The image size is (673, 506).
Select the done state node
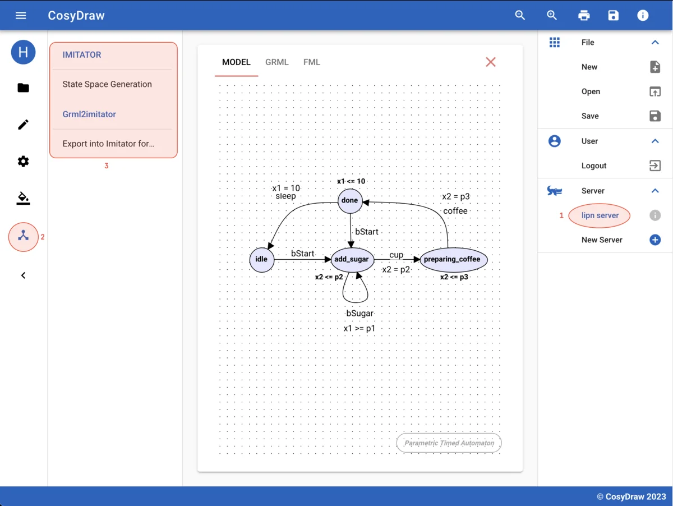[x=350, y=201]
